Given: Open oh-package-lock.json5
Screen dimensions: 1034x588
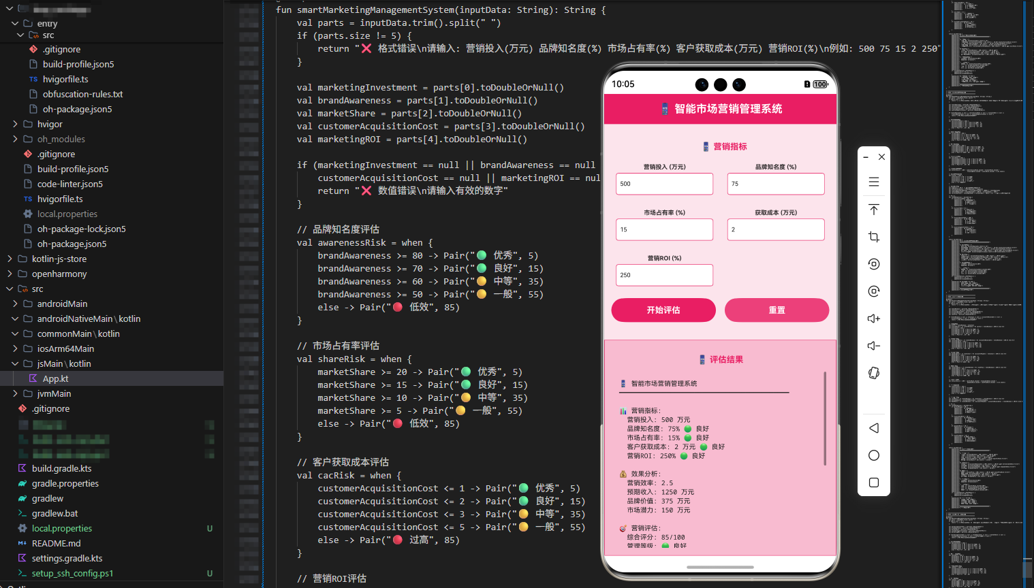Looking at the screenshot, I should click(81, 229).
